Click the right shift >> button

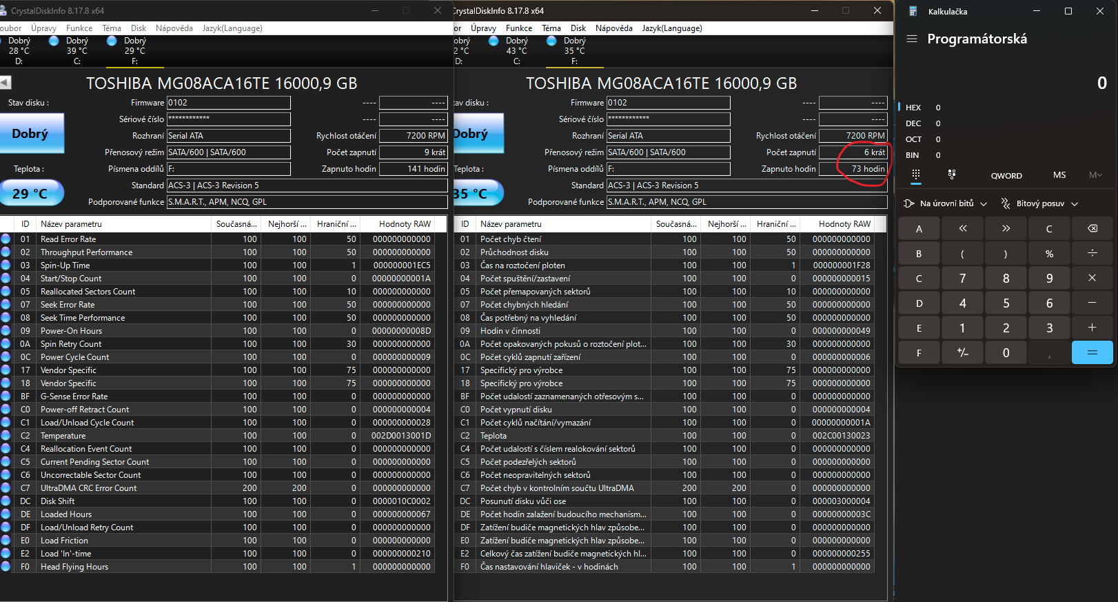(x=1006, y=229)
